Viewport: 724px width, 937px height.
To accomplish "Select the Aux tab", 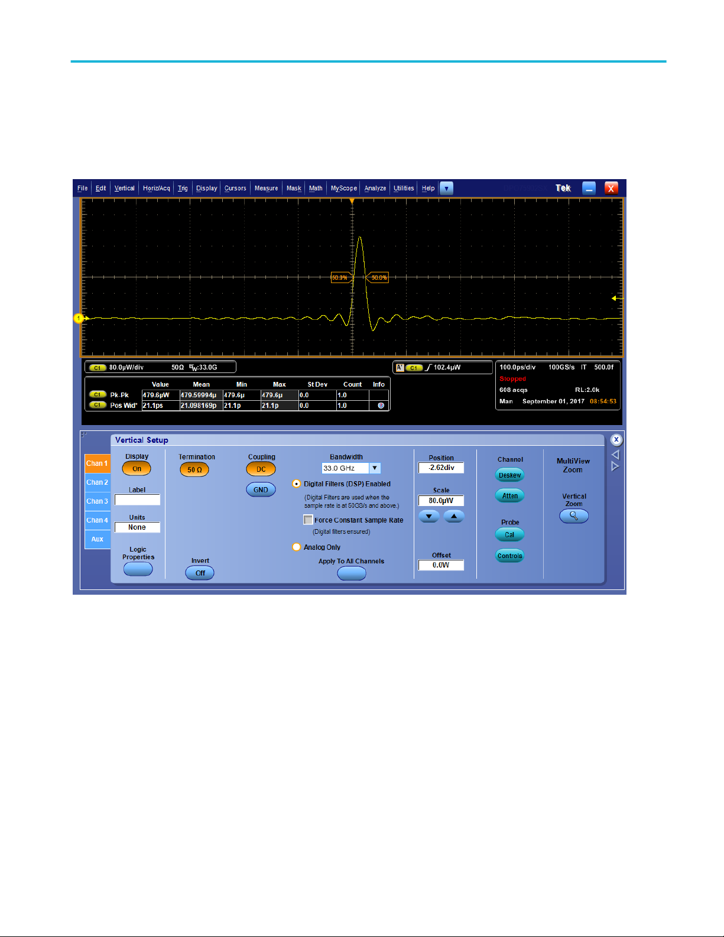I will [x=98, y=539].
